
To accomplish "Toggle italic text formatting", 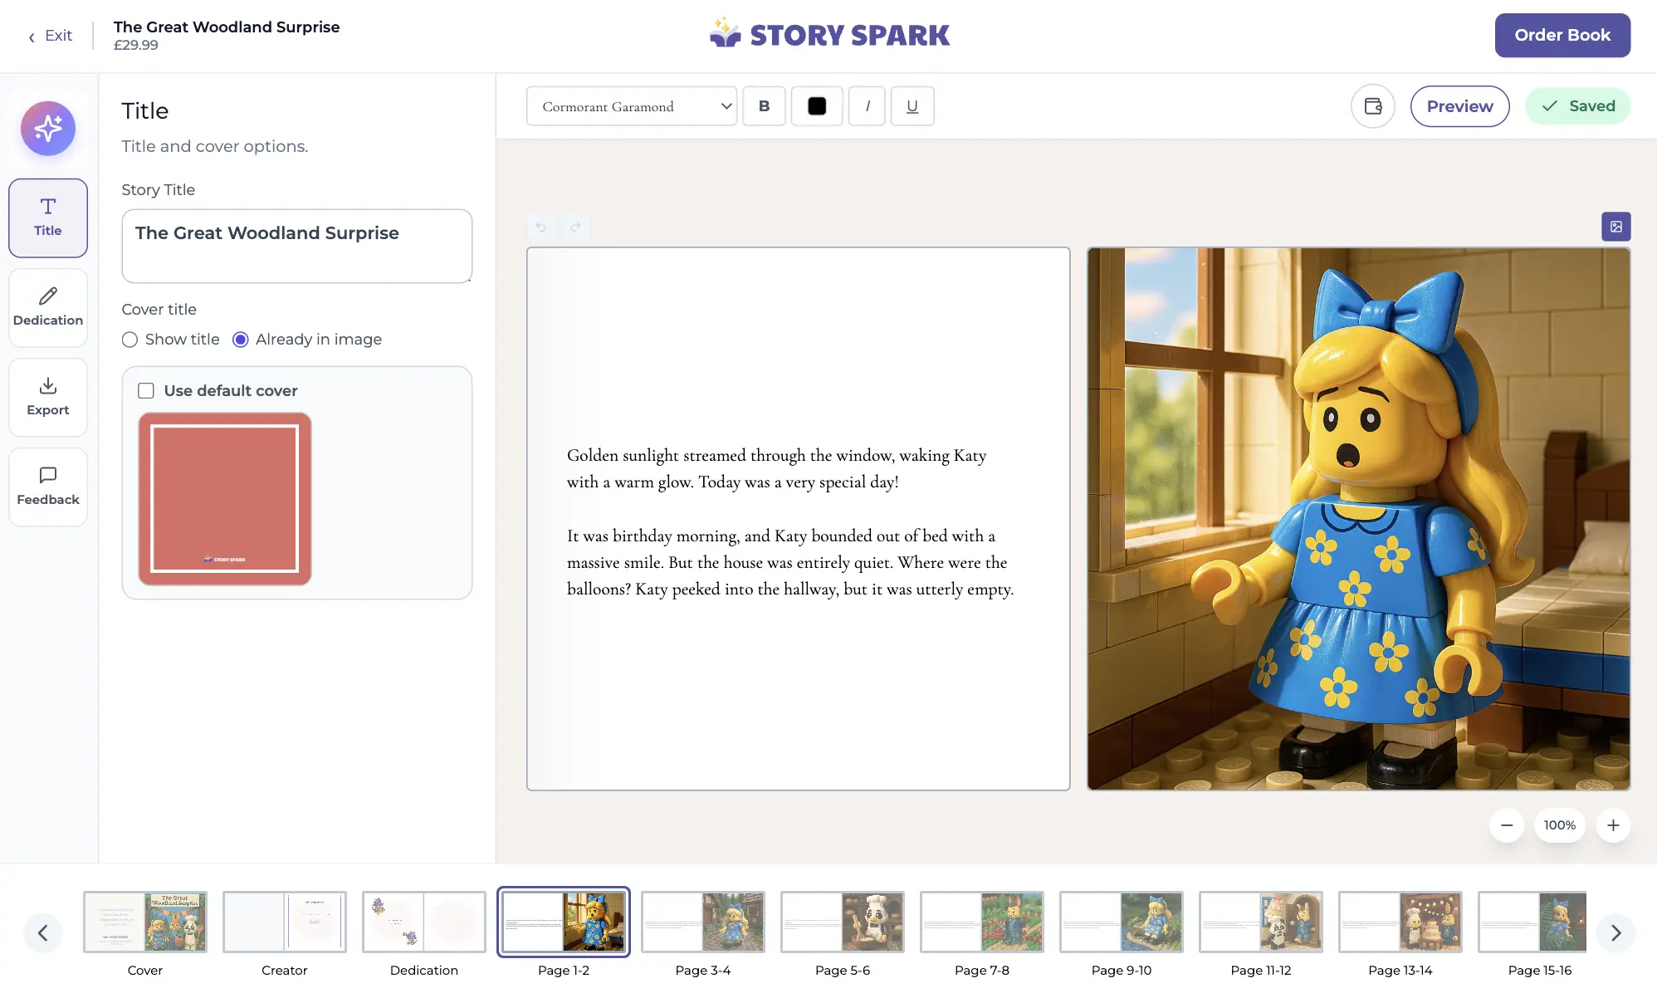I will click(868, 106).
